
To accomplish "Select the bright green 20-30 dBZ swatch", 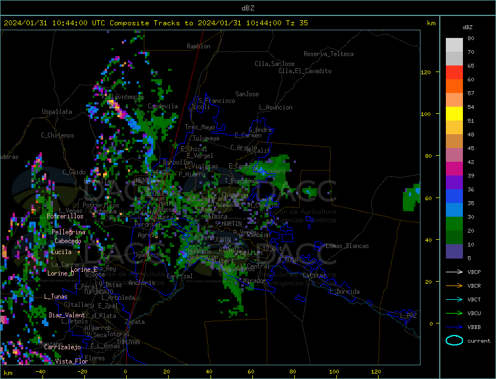I will (x=454, y=224).
